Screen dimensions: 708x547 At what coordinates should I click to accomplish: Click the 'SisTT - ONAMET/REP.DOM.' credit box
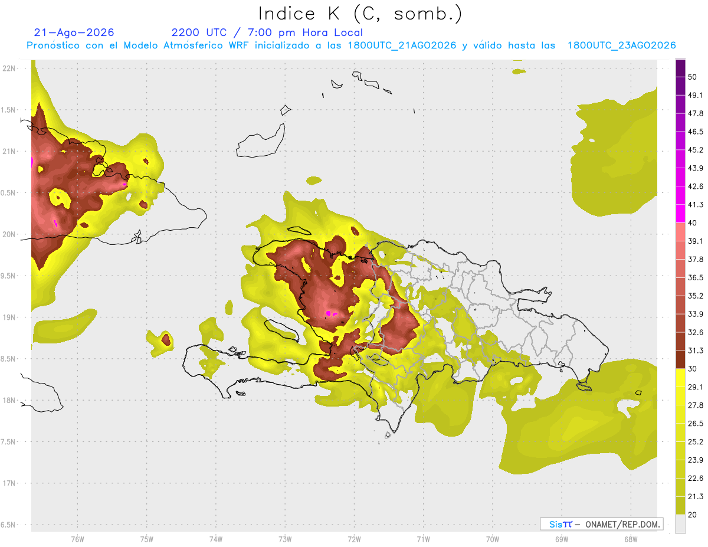click(601, 524)
